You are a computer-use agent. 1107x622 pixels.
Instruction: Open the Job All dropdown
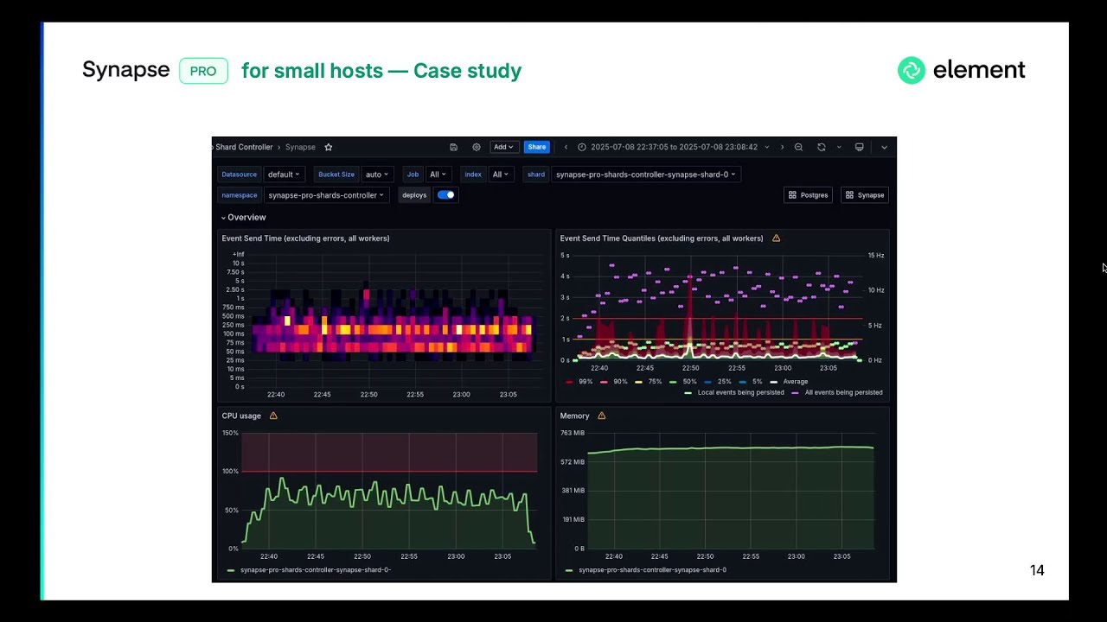click(x=438, y=175)
